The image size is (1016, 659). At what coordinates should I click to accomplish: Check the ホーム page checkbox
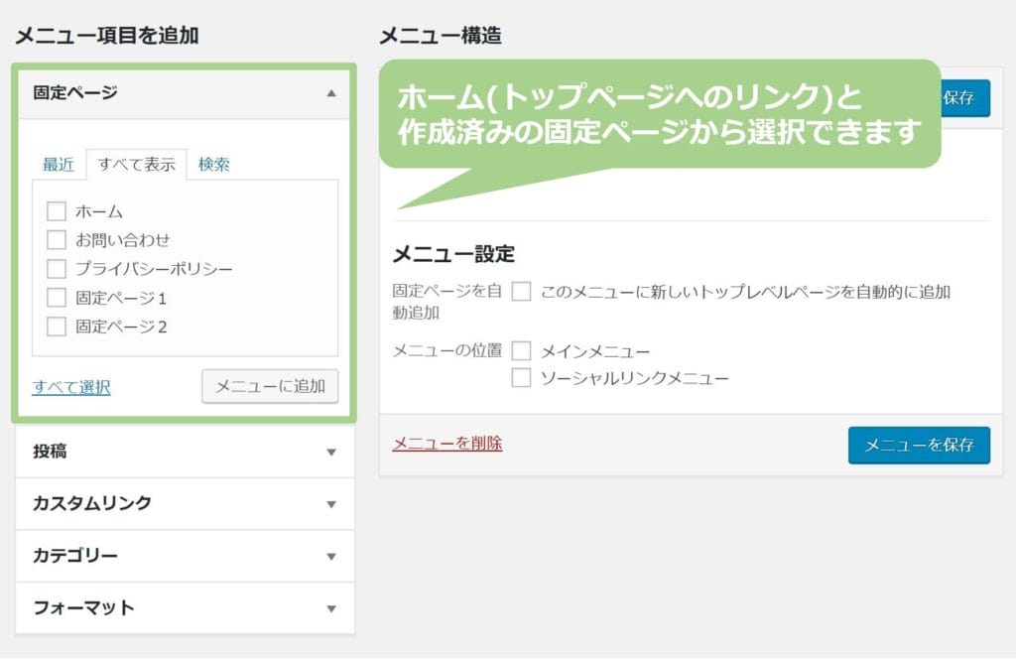point(57,211)
